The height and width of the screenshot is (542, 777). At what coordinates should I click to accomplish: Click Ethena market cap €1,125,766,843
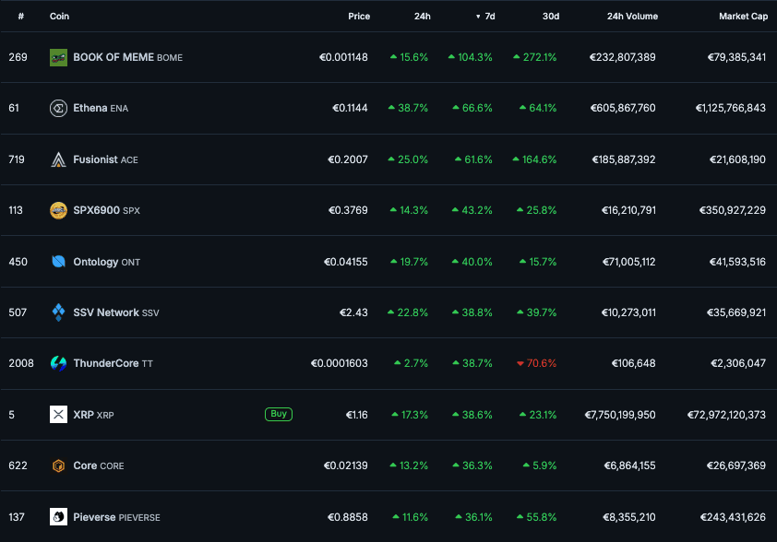point(731,108)
